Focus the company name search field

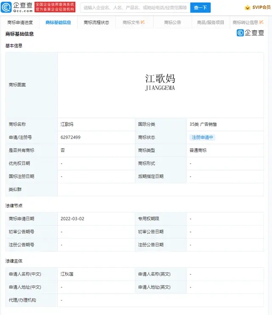pos(135,8)
